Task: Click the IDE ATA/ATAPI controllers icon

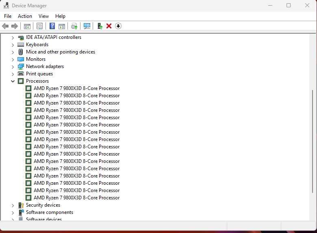Action: [x=21, y=37]
